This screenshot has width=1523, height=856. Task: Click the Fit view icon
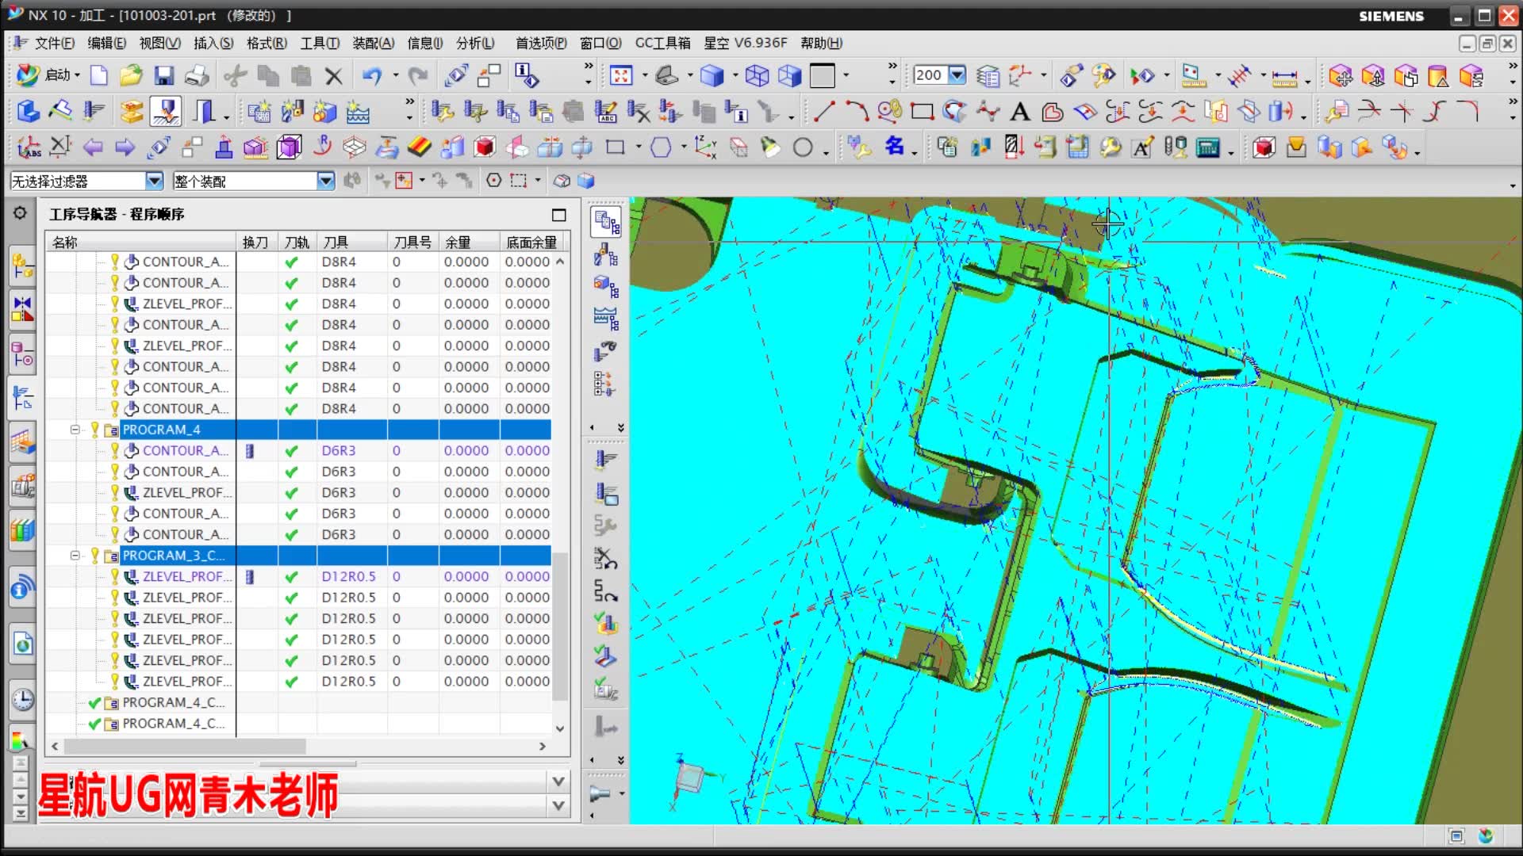[x=621, y=76]
